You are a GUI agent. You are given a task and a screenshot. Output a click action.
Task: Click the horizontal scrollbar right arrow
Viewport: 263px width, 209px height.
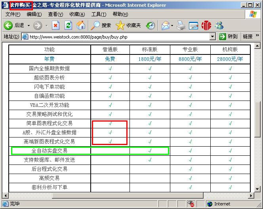pyautogui.click(x=251, y=195)
